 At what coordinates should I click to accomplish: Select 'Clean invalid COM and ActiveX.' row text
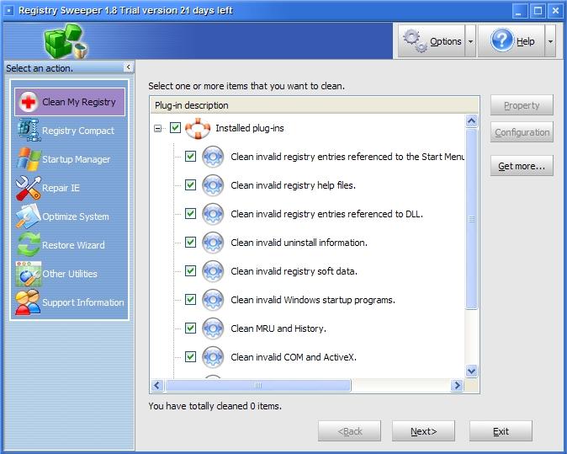tap(294, 356)
